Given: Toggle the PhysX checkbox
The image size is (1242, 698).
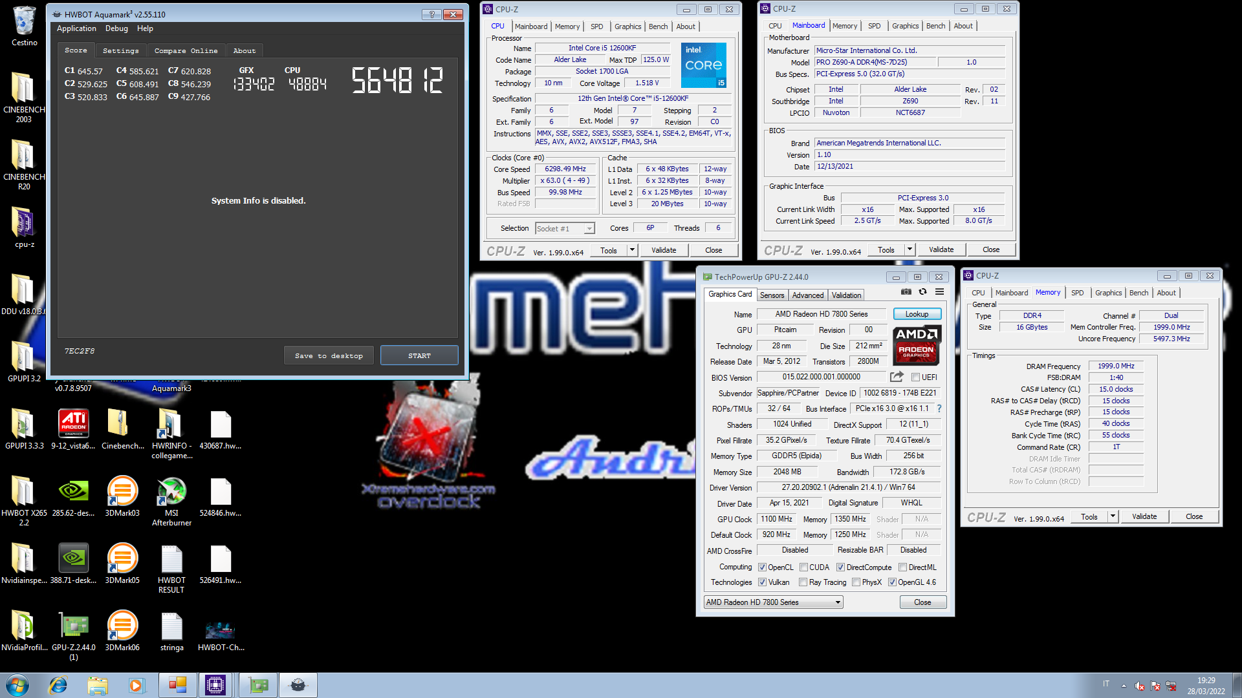Looking at the screenshot, I should (x=856, y=582).
